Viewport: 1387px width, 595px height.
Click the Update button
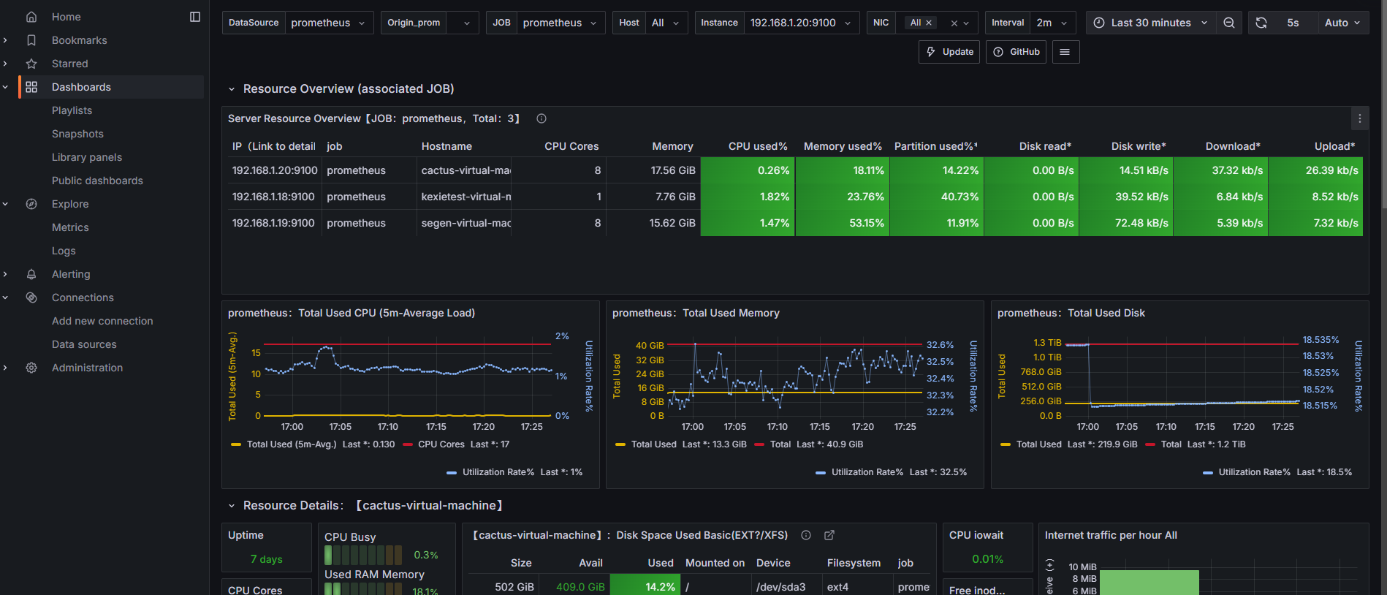click(x=949, y=52)
